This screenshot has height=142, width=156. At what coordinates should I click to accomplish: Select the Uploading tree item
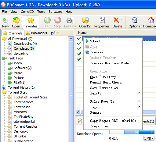(21, 53)
